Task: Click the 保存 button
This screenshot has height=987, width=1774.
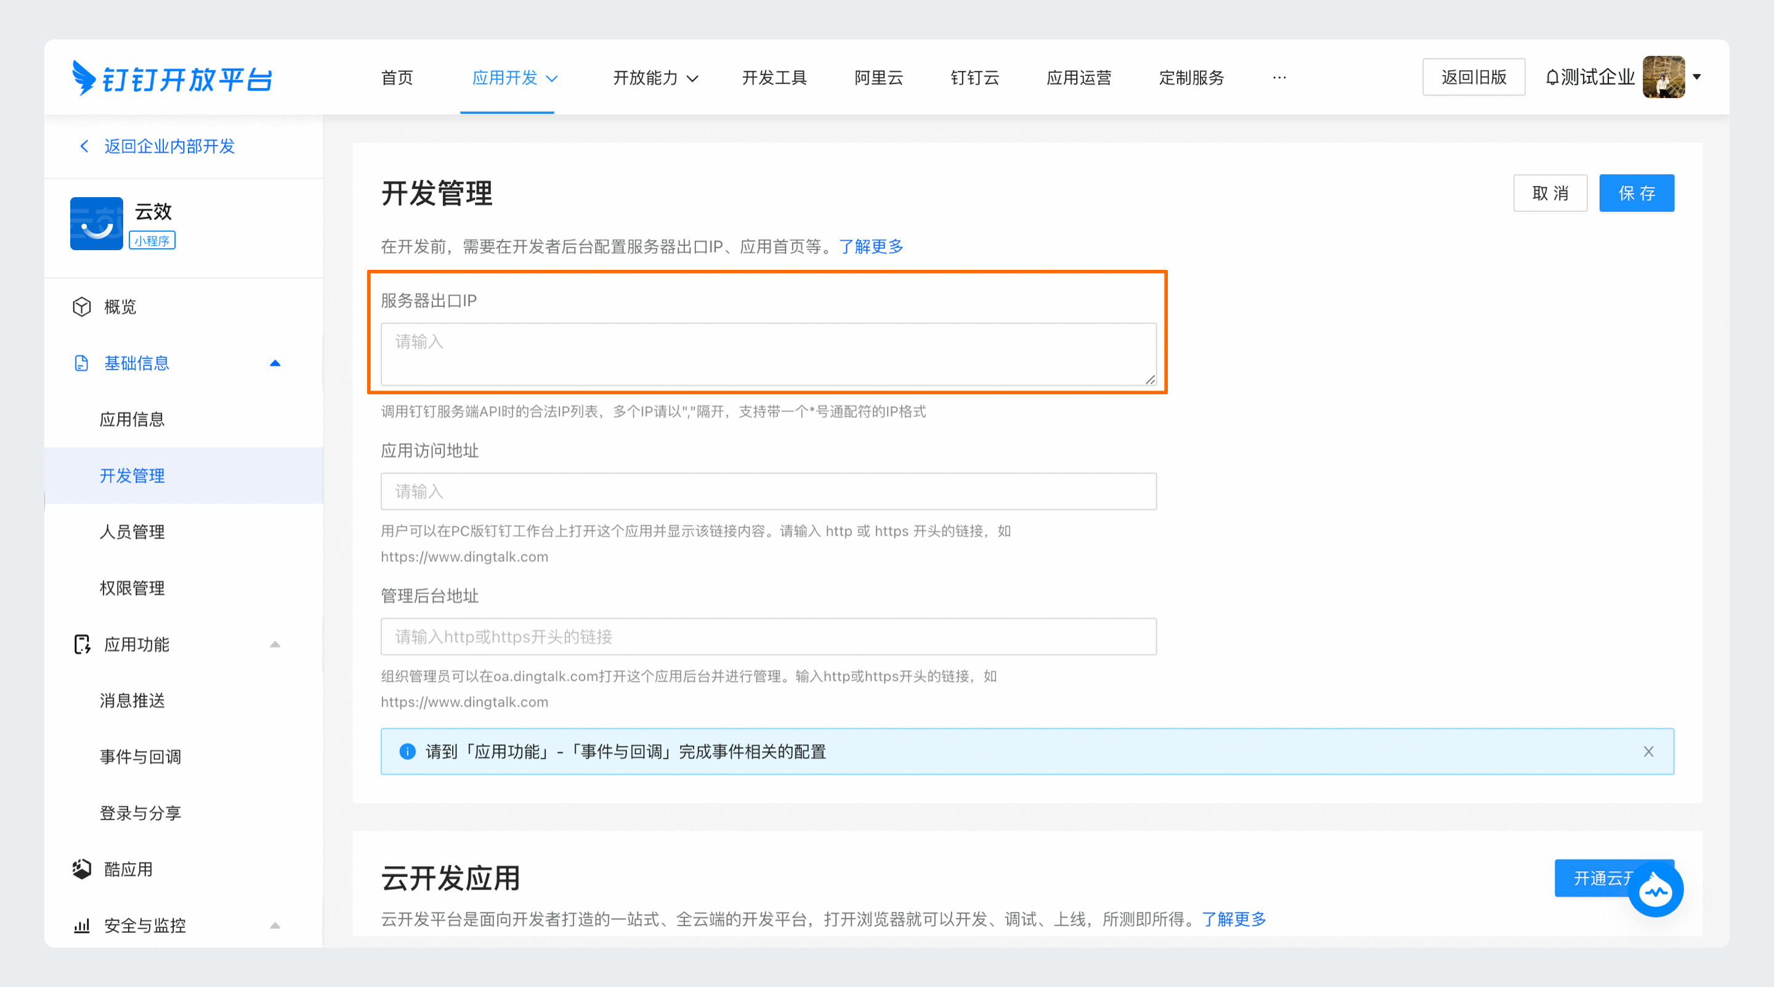Action: pyautogui.click(x=1636, y=193)
